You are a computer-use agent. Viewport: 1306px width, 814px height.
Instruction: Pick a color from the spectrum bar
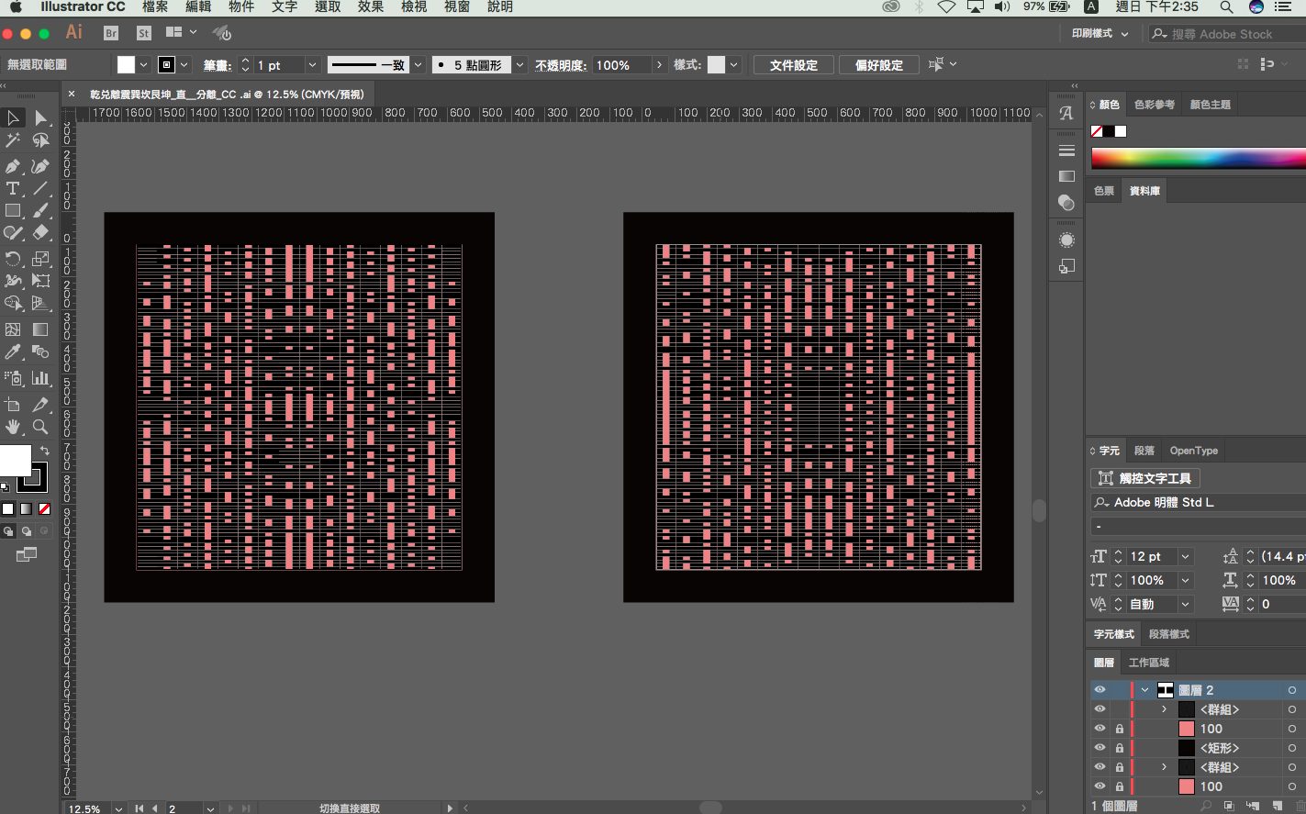coord(1198,158)
